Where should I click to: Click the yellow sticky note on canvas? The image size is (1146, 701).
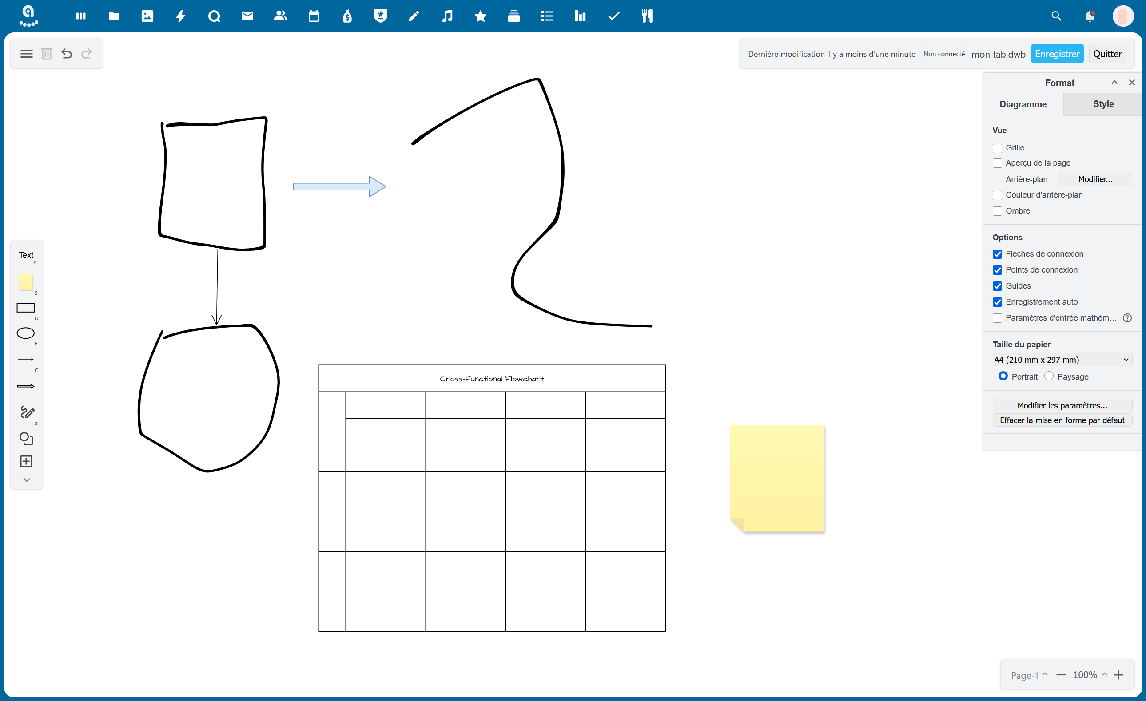(777, 478)
